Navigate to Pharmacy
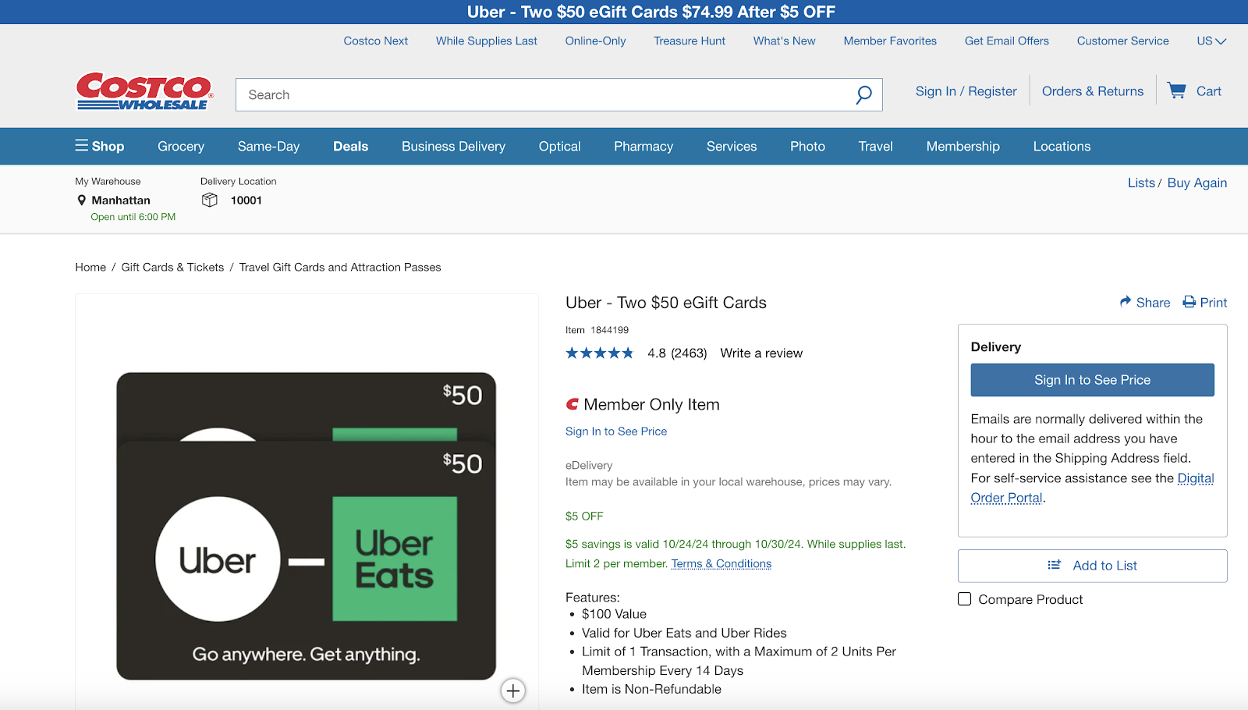The height and width of the screenshot is (710, 1248). point(643,146)
